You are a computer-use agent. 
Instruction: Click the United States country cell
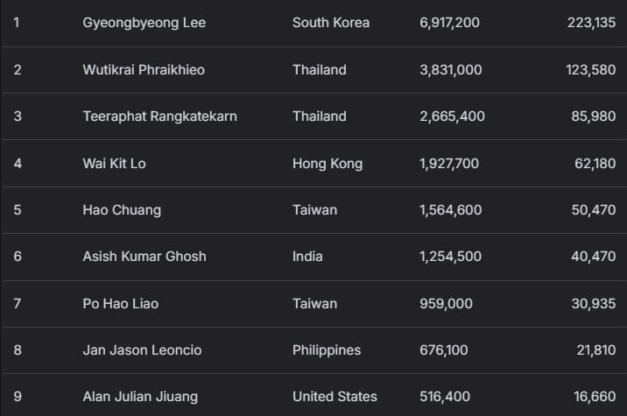point(335,397)
